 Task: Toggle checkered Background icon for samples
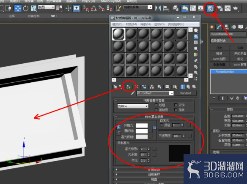coord(196,42)
